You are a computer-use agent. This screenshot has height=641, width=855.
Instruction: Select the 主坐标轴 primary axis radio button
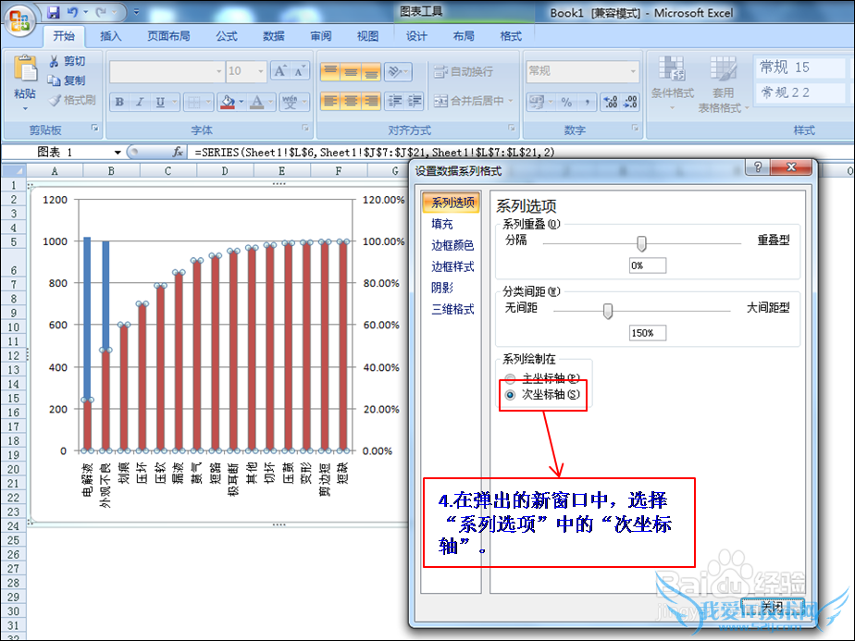(510, 378)
